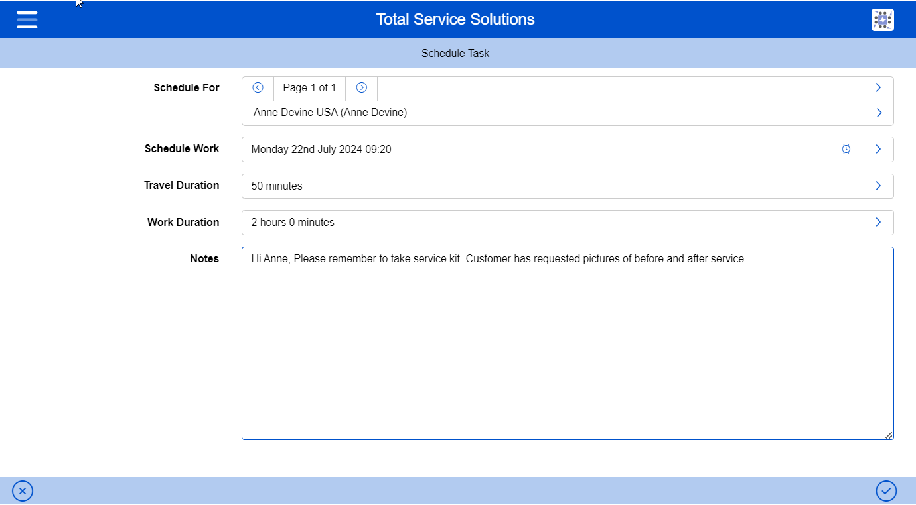916x505 pixels.
Task: Click inside the Notes text area
Action: [568, 343]
